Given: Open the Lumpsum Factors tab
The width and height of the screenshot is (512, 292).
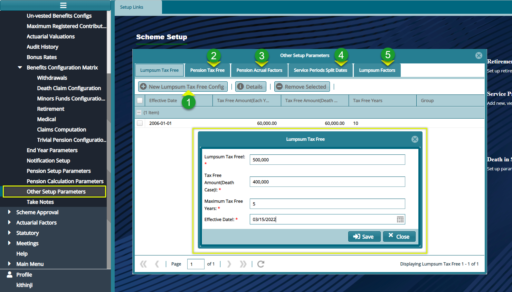Looking at the screenshot, I should click(x=377, y=70).
